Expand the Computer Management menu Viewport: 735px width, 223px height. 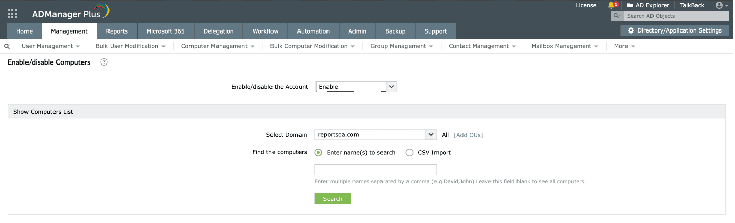point(217,46)
